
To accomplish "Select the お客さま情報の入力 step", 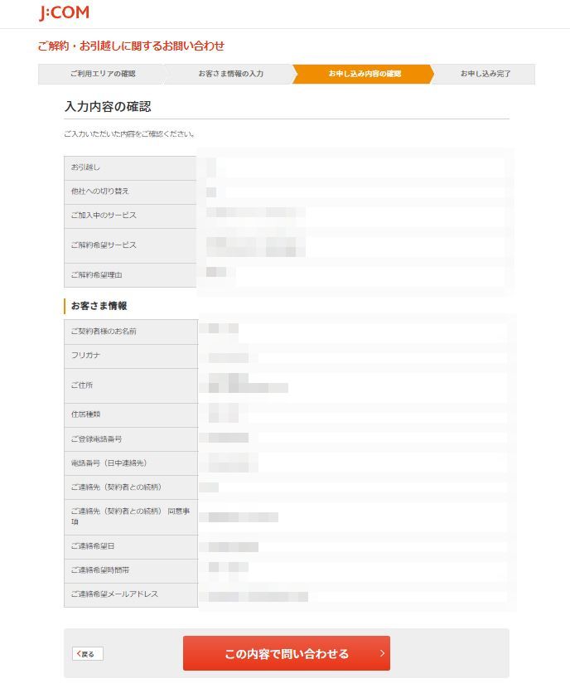I will [x=230, y=74].
